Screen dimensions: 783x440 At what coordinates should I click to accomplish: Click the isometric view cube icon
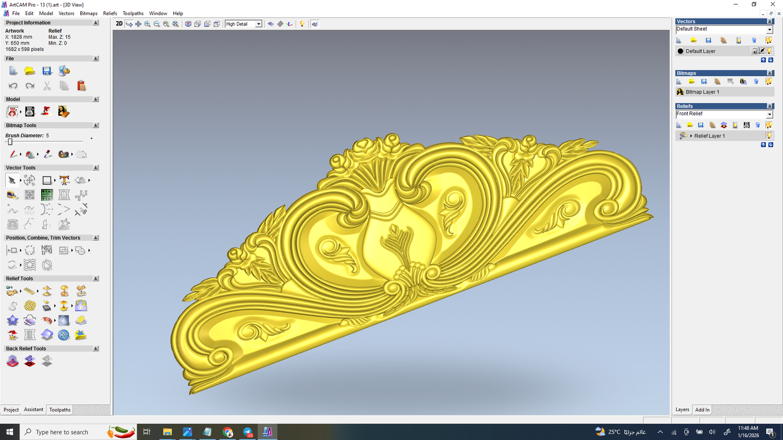188,24
